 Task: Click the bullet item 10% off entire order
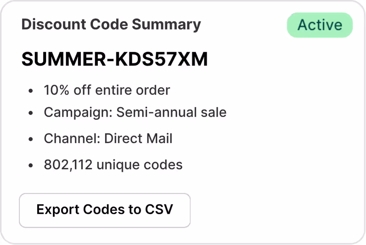pos(107,90)
